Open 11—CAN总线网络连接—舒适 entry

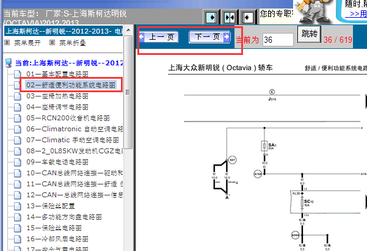coord(74,184)
